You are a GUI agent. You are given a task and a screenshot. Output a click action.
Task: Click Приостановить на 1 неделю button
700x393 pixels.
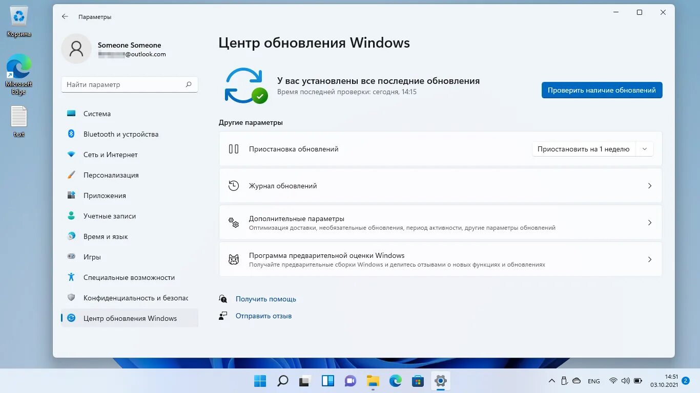pos(584,149)
